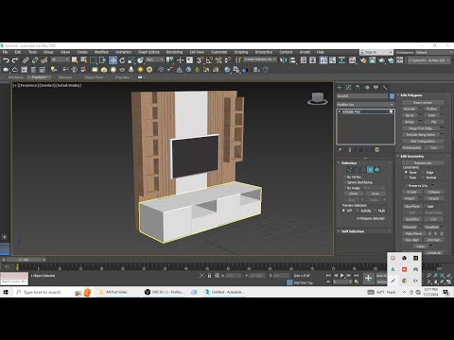The width and height of the screenshot is (454, 340).
Task: Click the Attach button
Action: pyautogui.click(x=410, y=198)
